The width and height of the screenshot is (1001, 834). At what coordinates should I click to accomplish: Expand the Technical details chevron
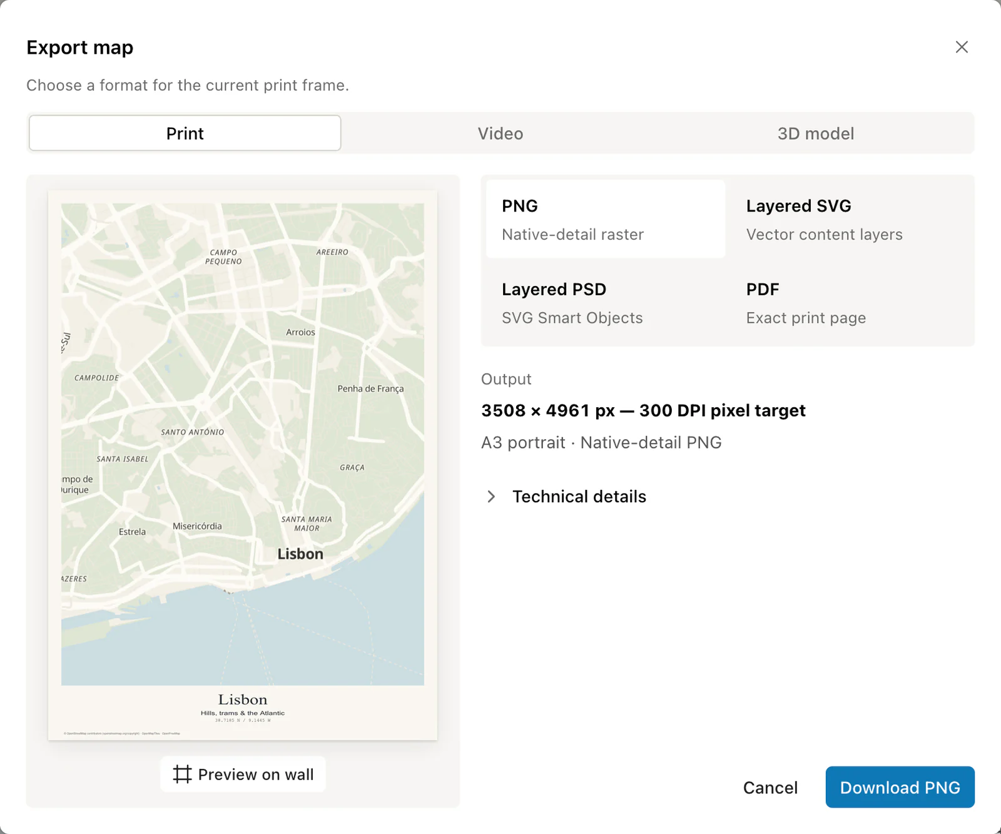click(x=492, y=497)
